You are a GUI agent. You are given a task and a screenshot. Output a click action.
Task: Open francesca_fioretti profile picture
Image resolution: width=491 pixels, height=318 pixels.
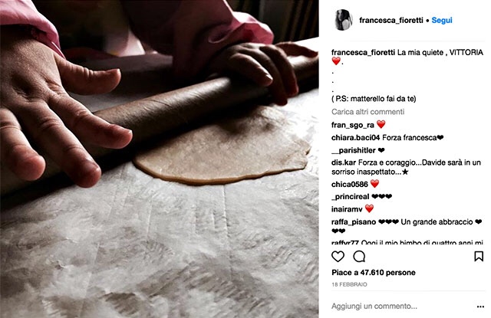344,20
